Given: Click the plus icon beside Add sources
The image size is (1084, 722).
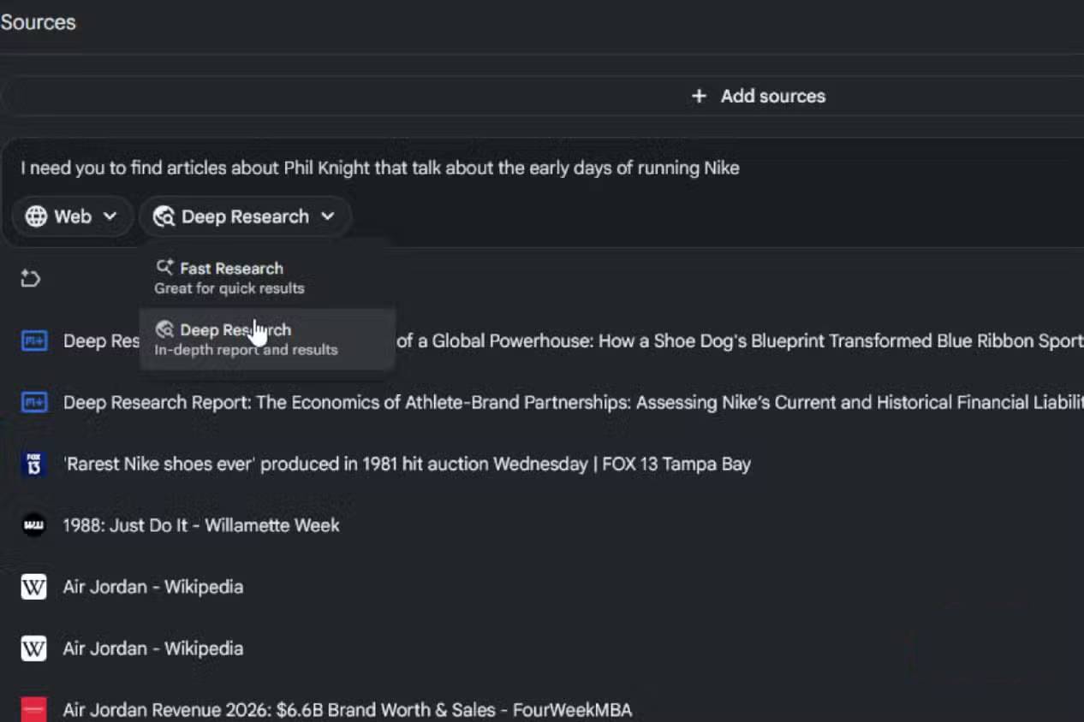Looking at the screenshot, I should 699,96.
